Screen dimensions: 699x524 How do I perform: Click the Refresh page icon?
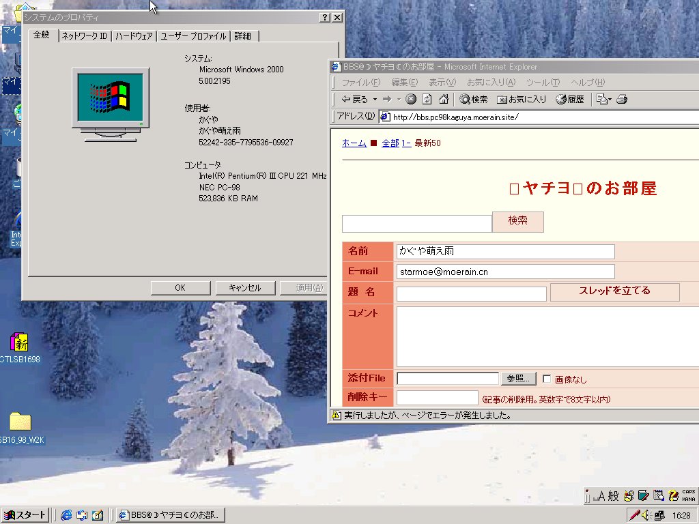point(427,99)
